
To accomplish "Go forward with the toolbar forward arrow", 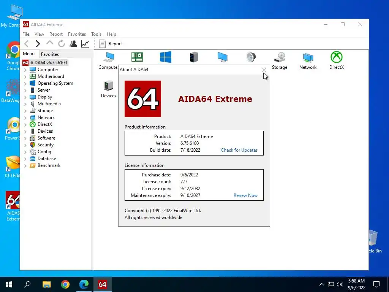I will tap(38, 44).
